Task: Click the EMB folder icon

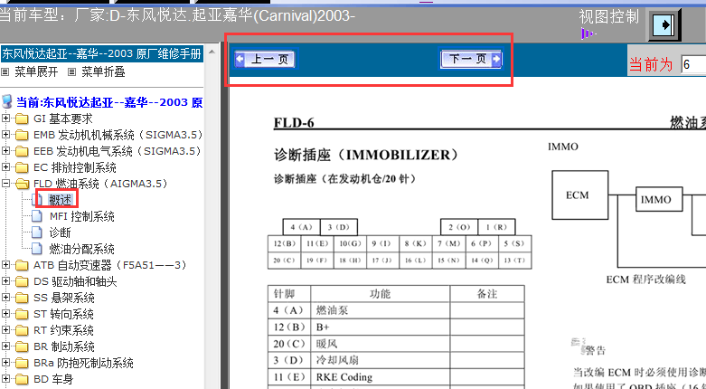Action: click(x=21, y=135)
